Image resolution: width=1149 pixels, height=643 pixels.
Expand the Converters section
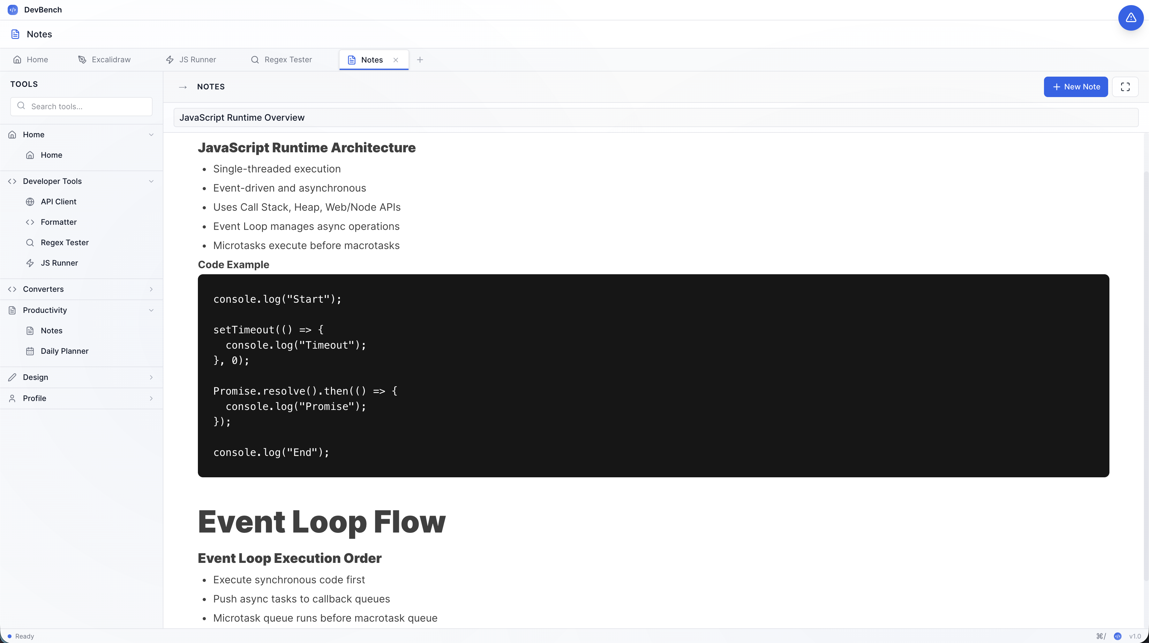click(151, 289)
